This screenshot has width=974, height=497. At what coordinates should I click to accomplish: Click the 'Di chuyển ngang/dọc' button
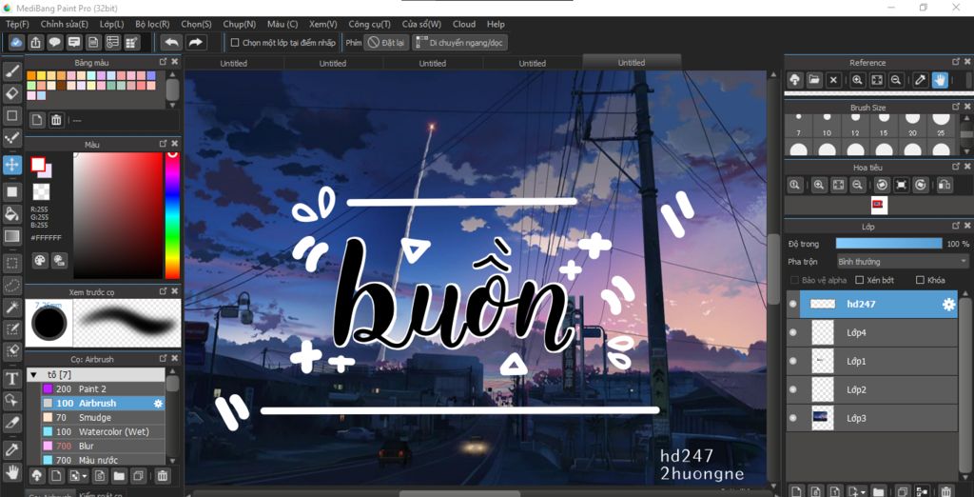coord(459,42)
